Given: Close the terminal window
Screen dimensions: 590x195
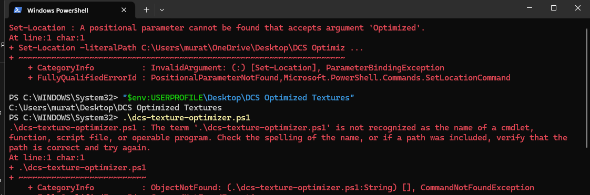Looking at the screenshot, I should (578, 8).
